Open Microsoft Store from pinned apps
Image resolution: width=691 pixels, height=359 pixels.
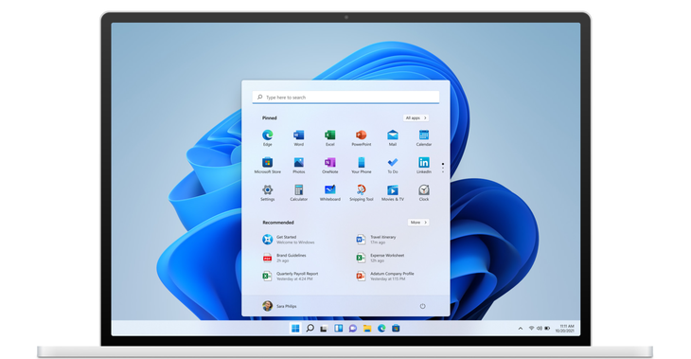(x=268, y=165)
